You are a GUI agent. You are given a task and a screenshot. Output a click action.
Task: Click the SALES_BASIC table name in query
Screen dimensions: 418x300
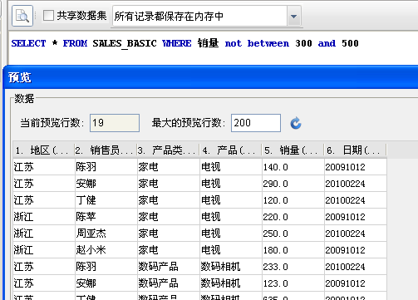pyautogui.click(x=125, y=43)
